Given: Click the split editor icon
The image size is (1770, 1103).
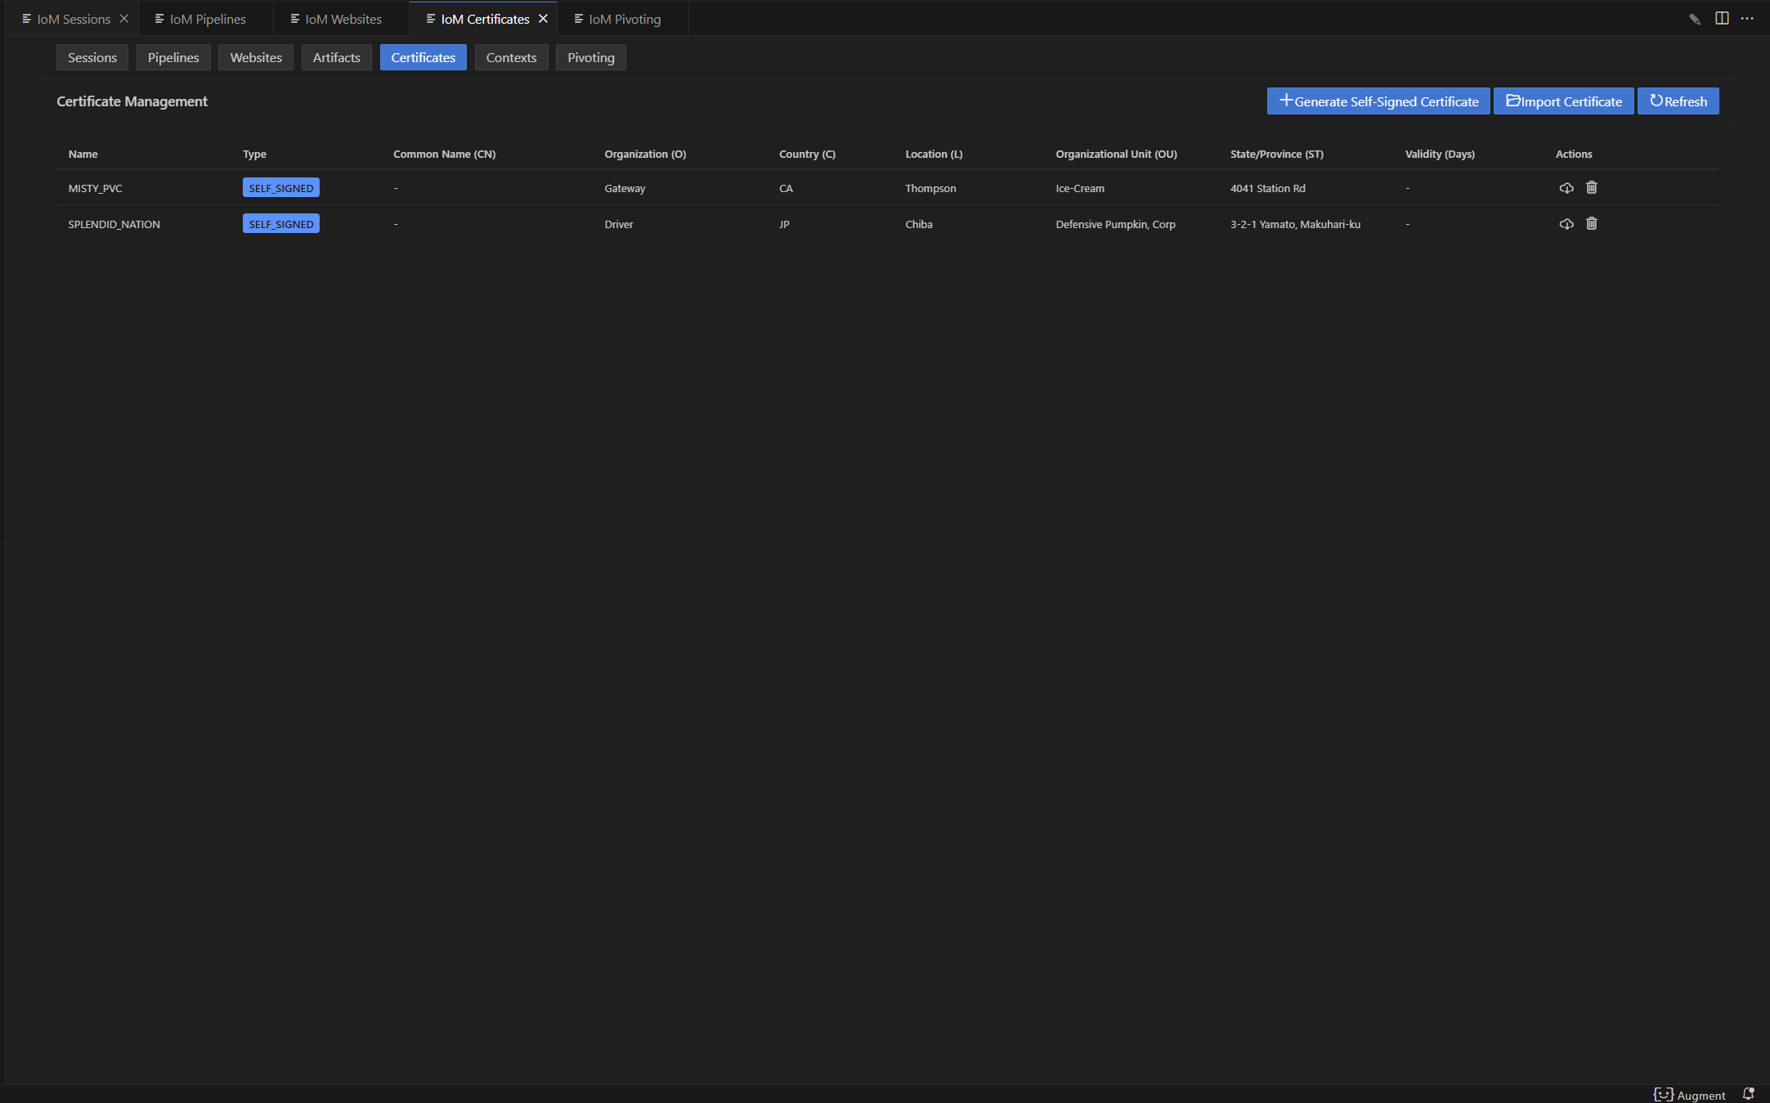Looking at the screenshot, I should tap(1721, 19).
